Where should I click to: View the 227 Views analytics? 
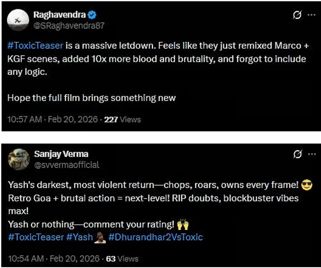[x=122, y=119]
